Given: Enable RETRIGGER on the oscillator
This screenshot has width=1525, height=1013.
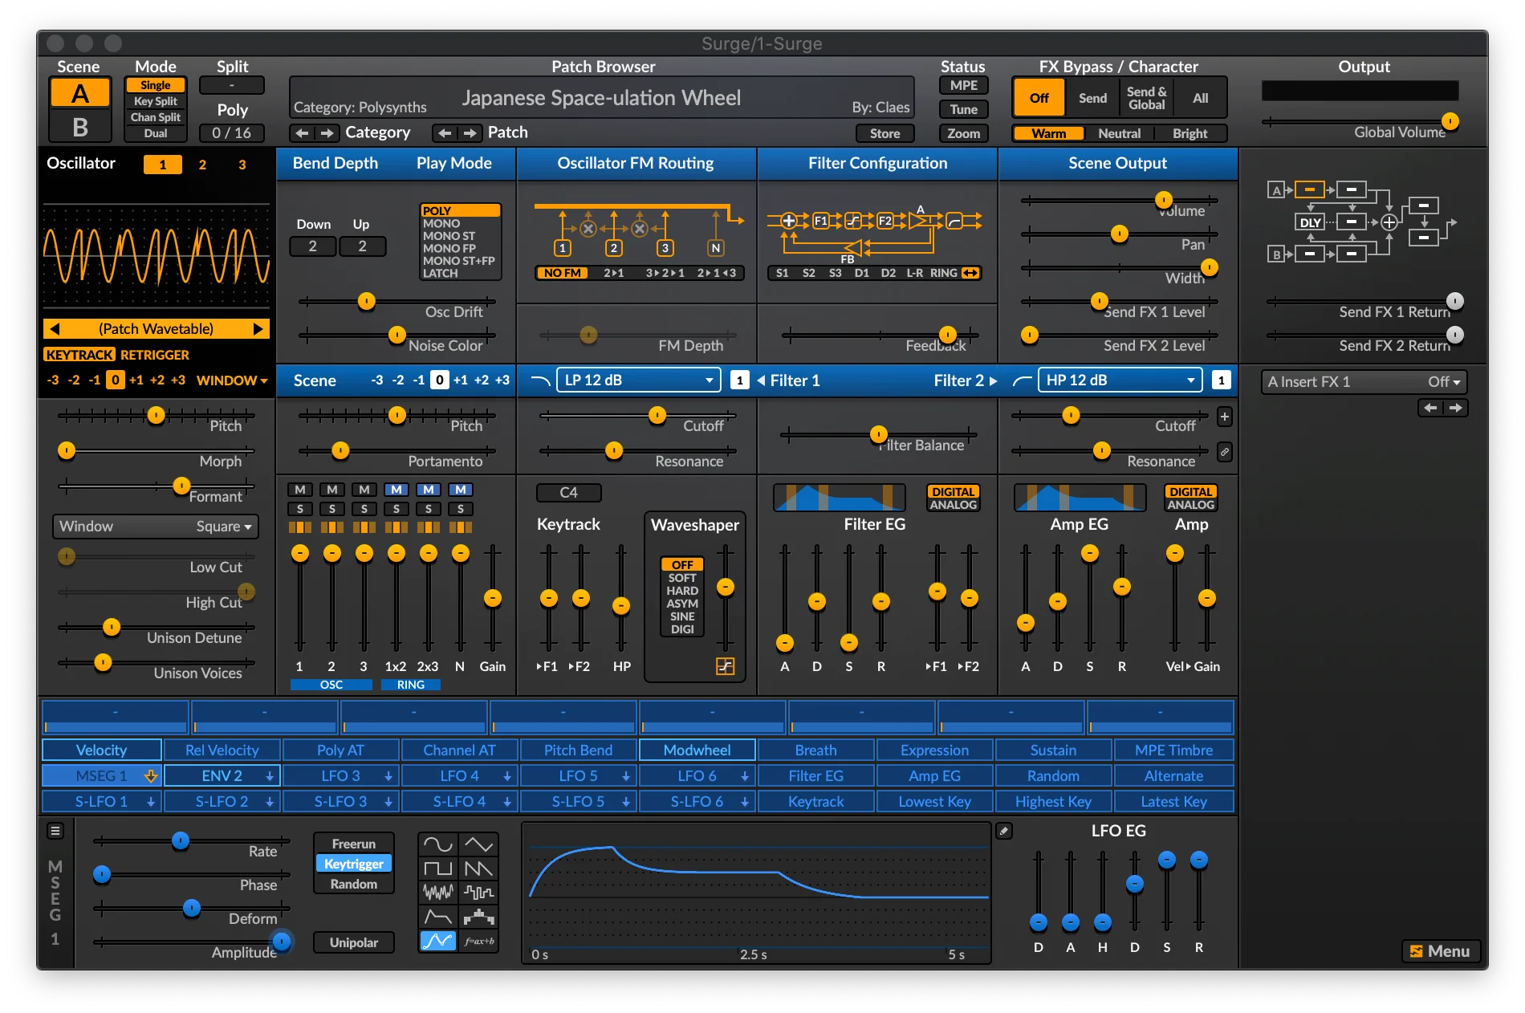Looking at the screenshot, I should pos(155,354).
